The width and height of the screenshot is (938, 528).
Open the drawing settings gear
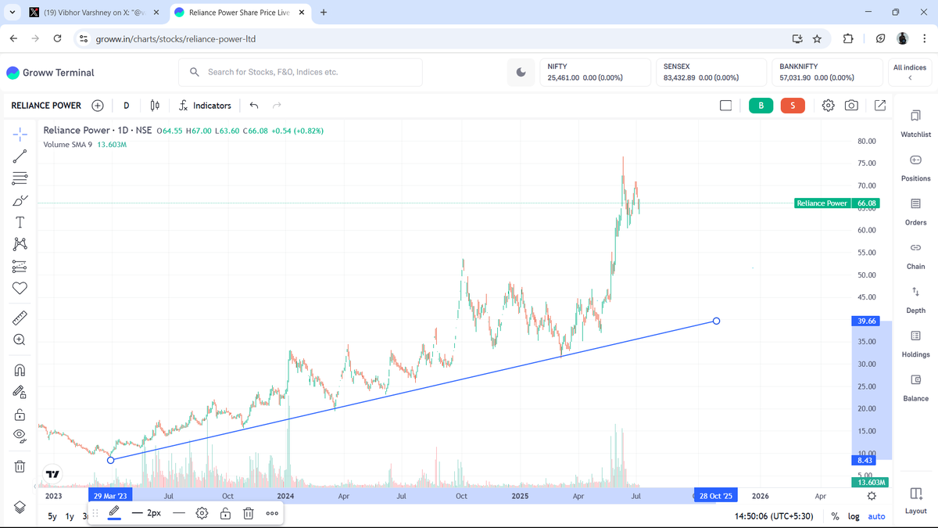202,513
